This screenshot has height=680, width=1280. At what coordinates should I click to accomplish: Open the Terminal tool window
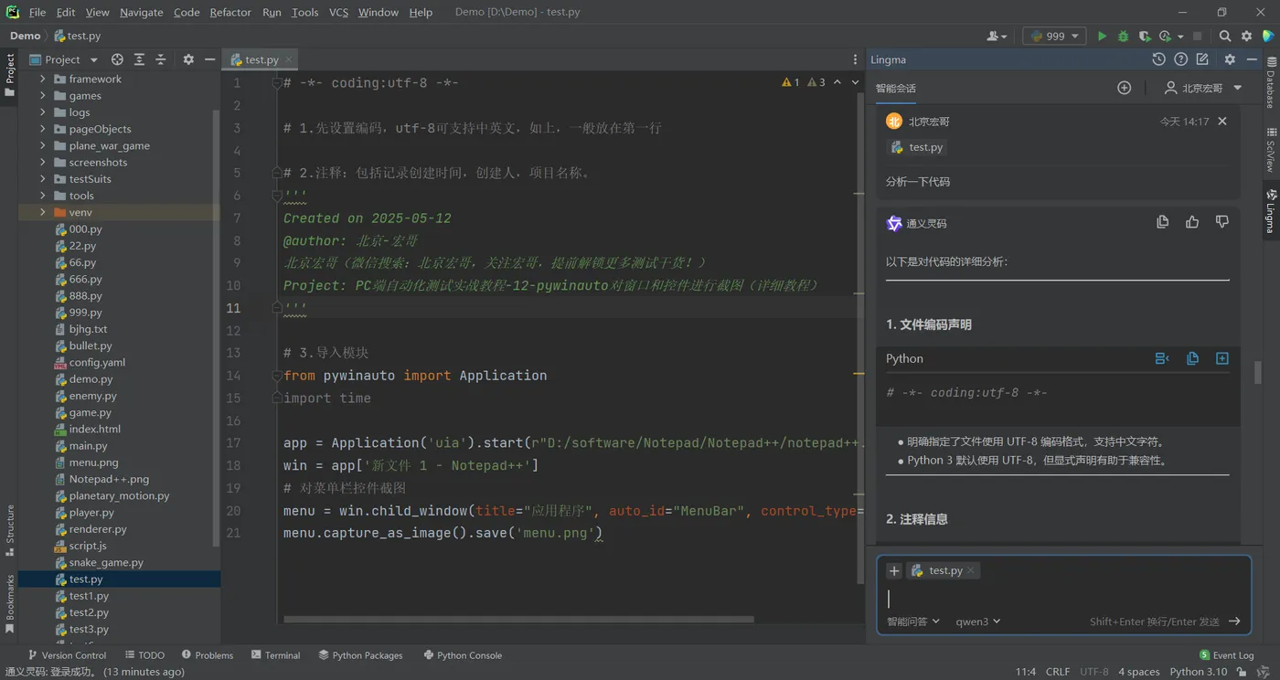pos(276,655)
